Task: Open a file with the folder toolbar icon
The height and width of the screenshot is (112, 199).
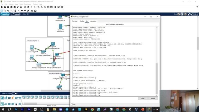Action: point(5,7)
